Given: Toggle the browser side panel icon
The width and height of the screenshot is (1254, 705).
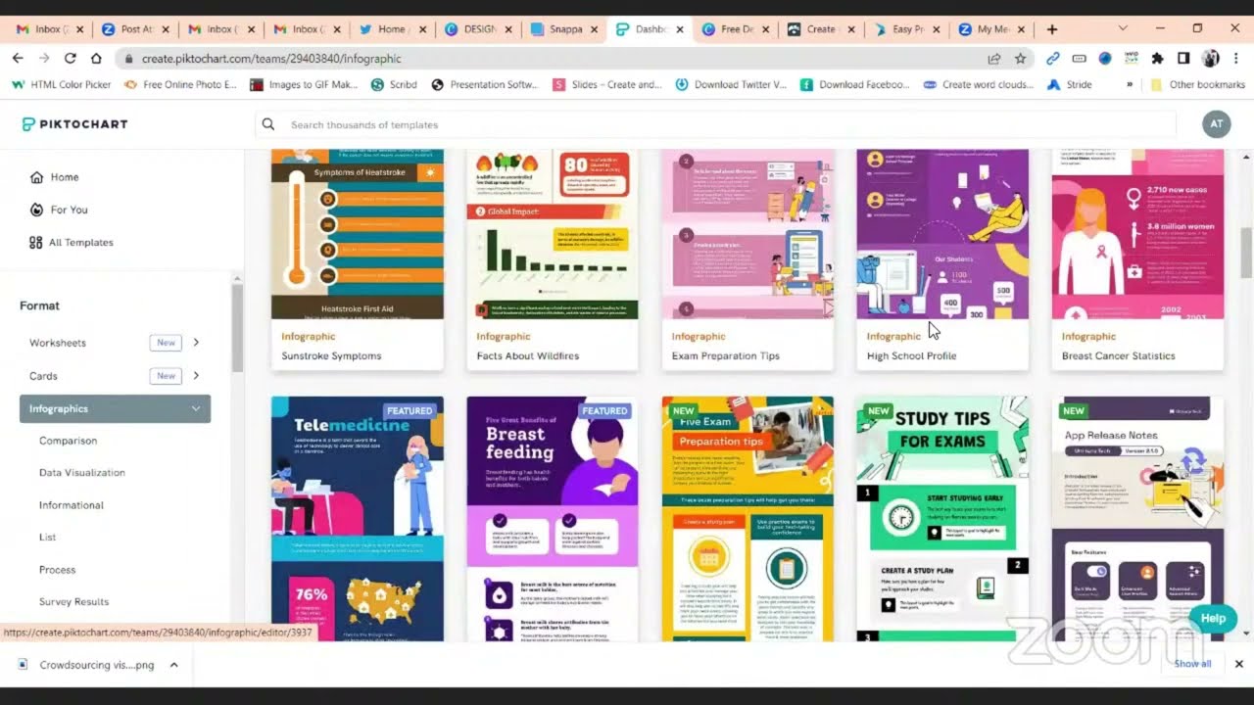Looking at the screenshot, I should [1183, 59].
